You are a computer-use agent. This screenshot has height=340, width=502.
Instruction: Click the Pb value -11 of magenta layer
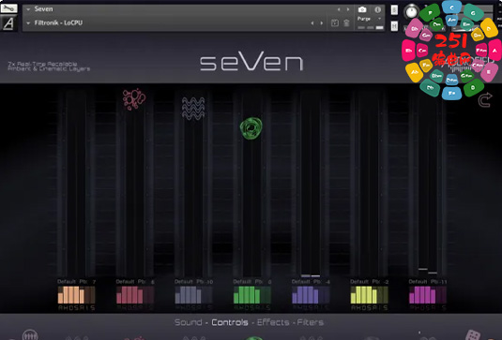coord(444,282)
